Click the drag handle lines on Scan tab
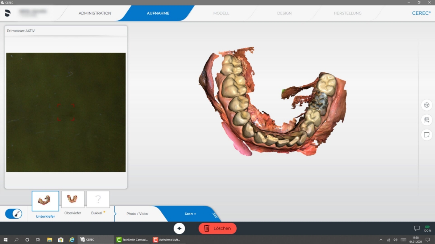 pos(215,215)
